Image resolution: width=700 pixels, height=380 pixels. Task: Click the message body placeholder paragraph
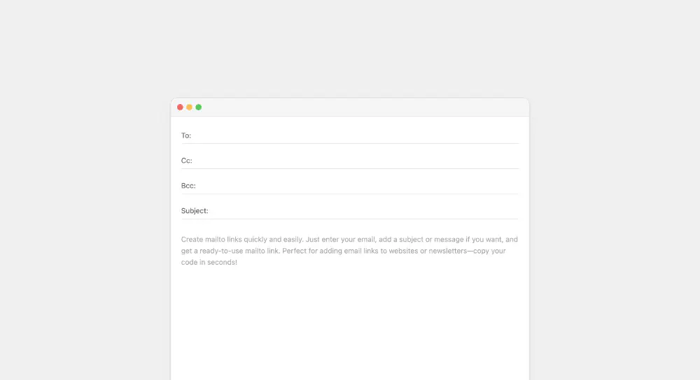tap(349, 251)
